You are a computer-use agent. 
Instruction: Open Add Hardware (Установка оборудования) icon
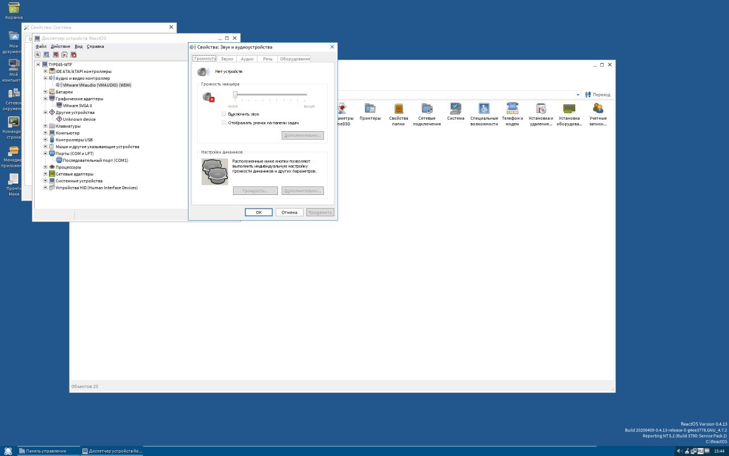[570, 114]
